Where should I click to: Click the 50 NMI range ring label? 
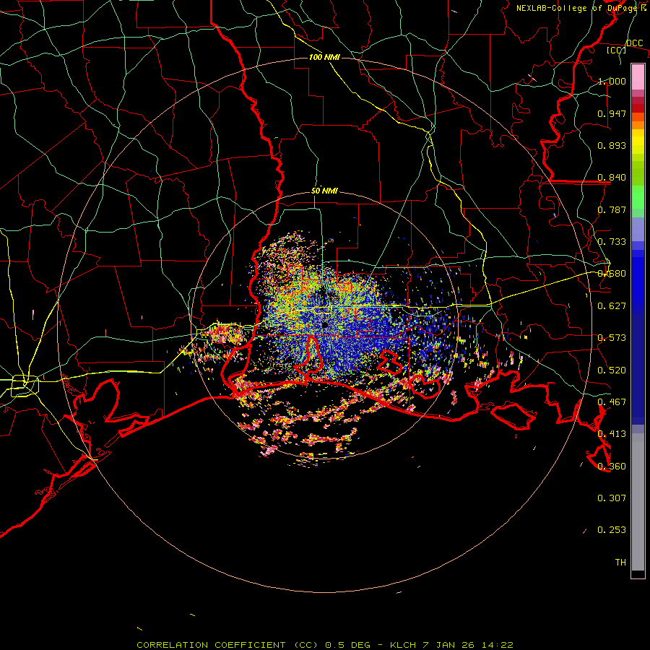(324, 191)
